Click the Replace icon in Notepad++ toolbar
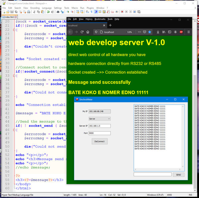199x198 pixels. (62, 12)
